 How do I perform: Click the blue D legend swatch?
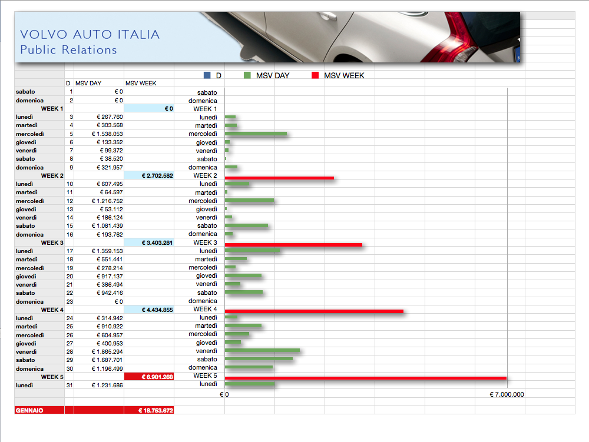click(207, 75)
